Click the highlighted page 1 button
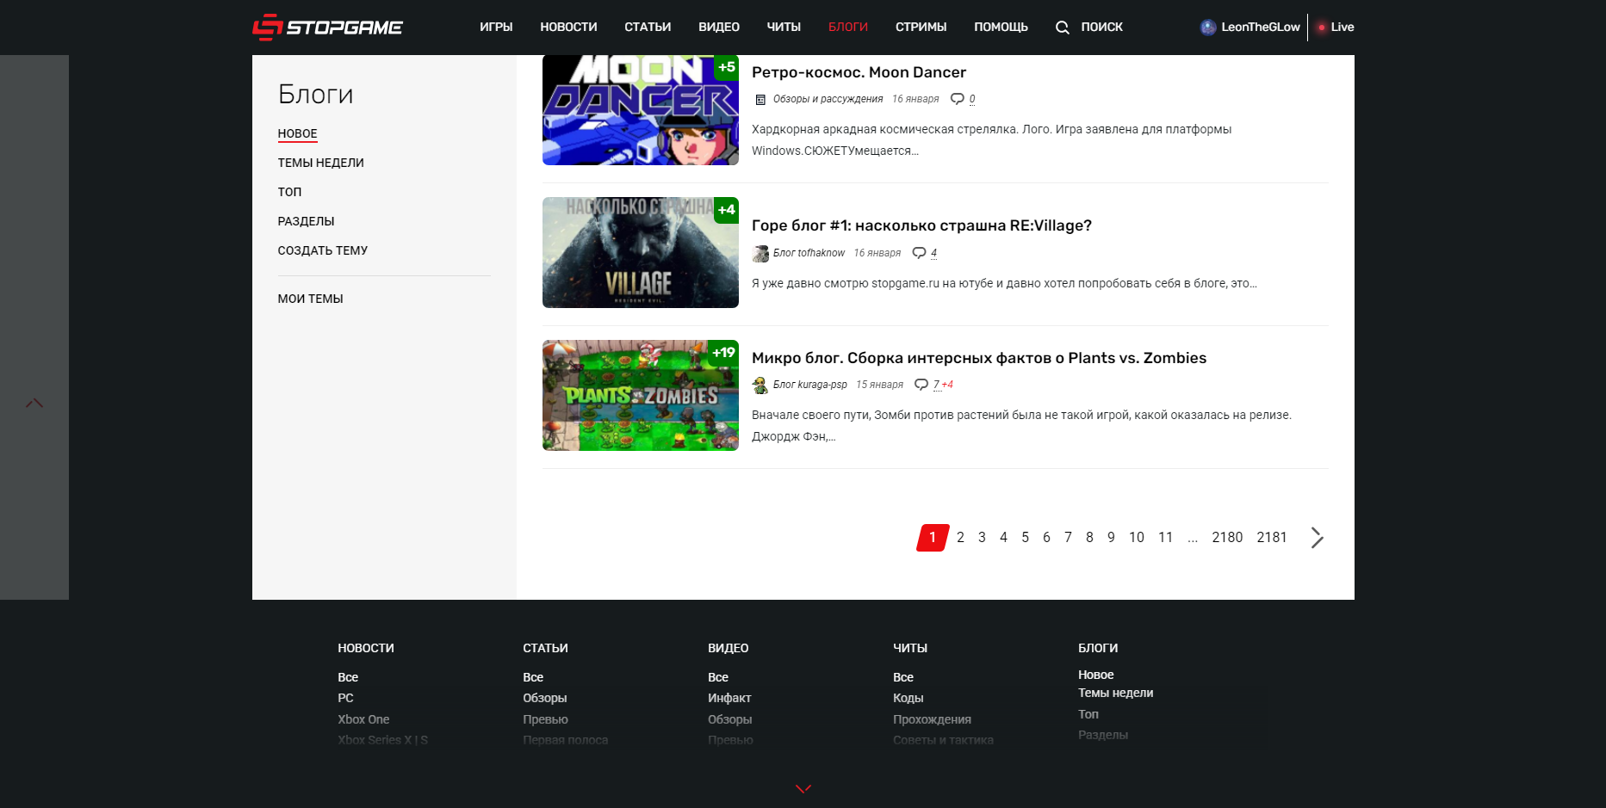 click(933, 538)
